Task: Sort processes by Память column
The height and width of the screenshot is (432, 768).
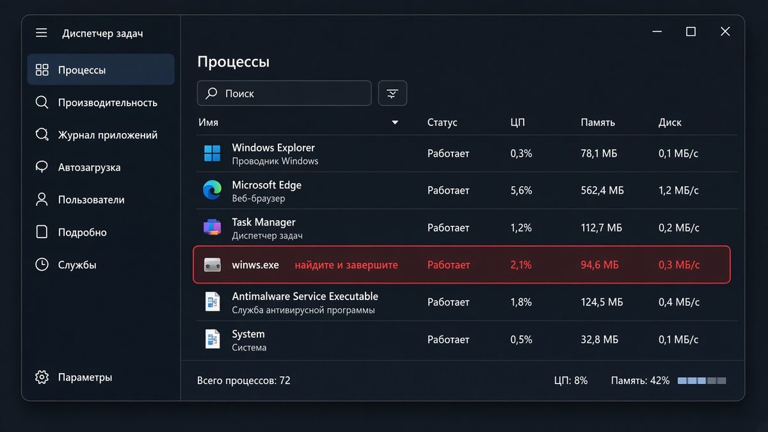Action: pos(598,122)
